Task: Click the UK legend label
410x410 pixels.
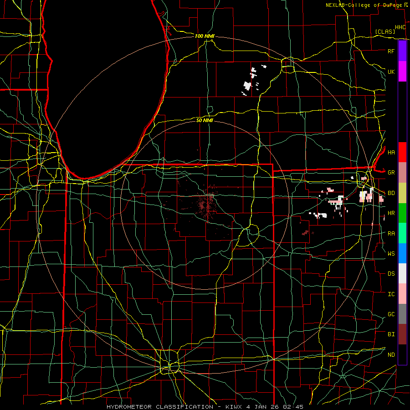Action: 391,72
